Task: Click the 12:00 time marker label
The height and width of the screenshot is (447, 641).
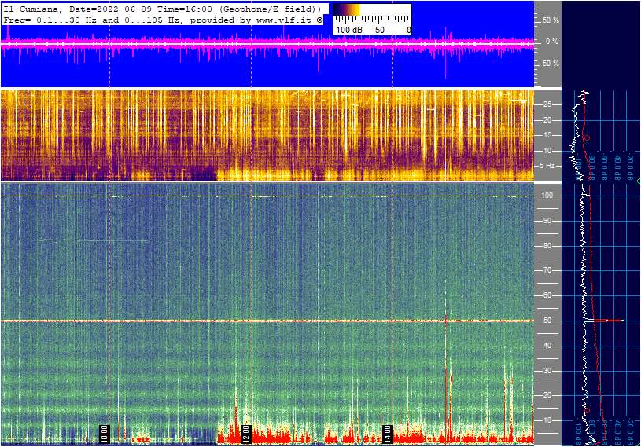Action: coord(246,433)
